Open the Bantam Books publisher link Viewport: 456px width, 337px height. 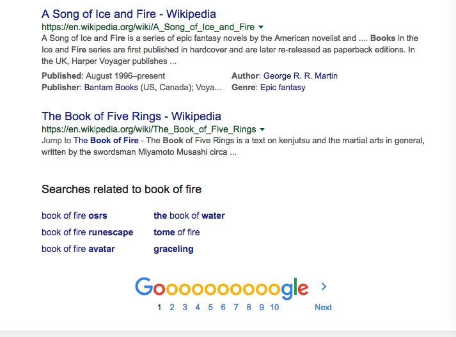tap(111, 88)
